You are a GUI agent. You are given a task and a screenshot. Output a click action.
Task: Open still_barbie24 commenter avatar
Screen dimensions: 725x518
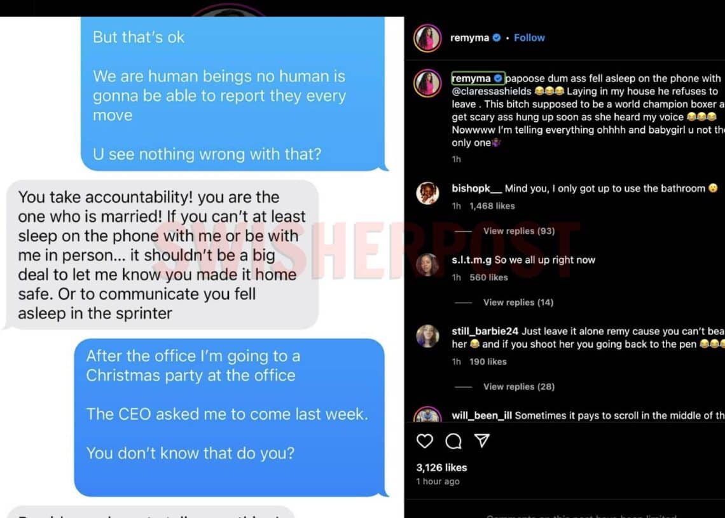(427, 336)
